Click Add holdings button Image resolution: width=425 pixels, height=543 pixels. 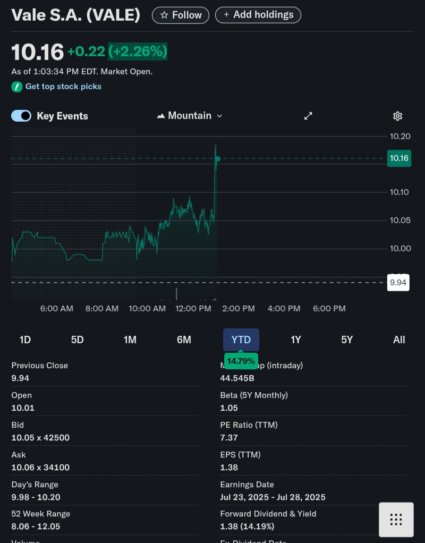pyautogui.click(x=258, y=15)
